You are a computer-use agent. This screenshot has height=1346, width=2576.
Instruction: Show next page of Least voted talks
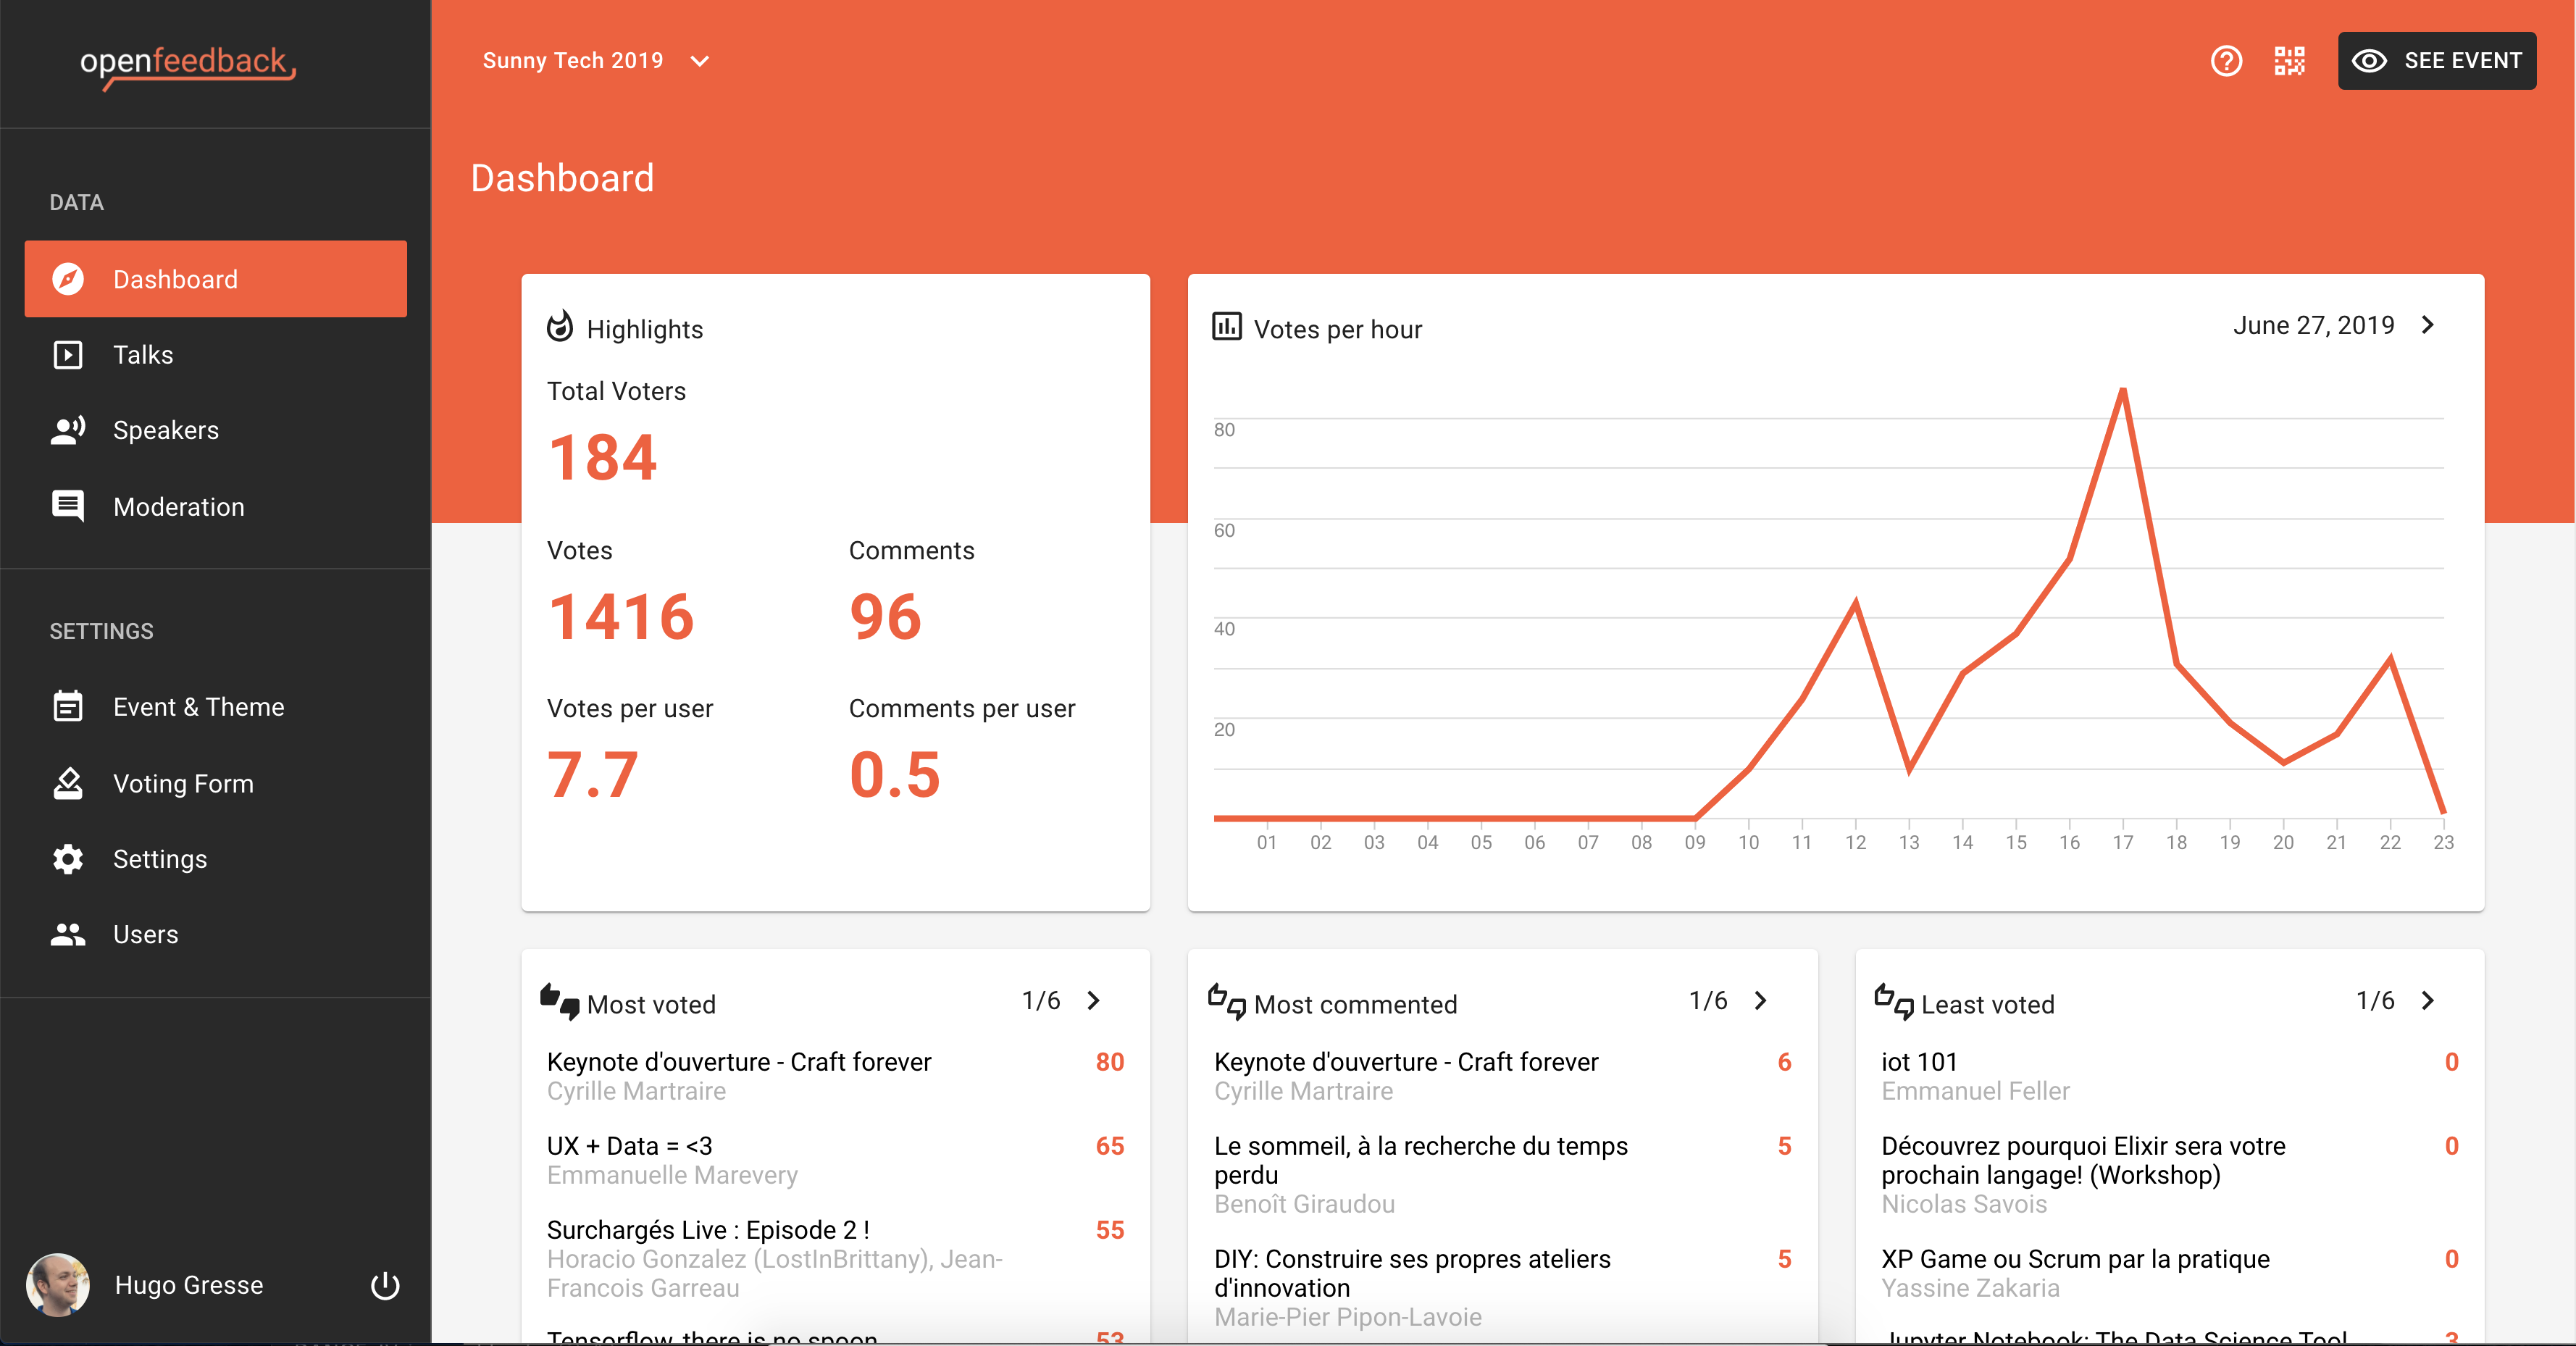pos(2427,1002)
